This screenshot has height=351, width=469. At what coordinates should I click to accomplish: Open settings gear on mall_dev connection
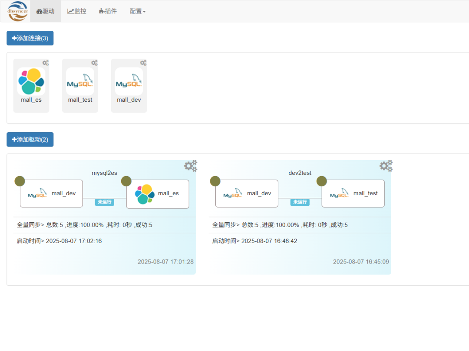point(143,63)
